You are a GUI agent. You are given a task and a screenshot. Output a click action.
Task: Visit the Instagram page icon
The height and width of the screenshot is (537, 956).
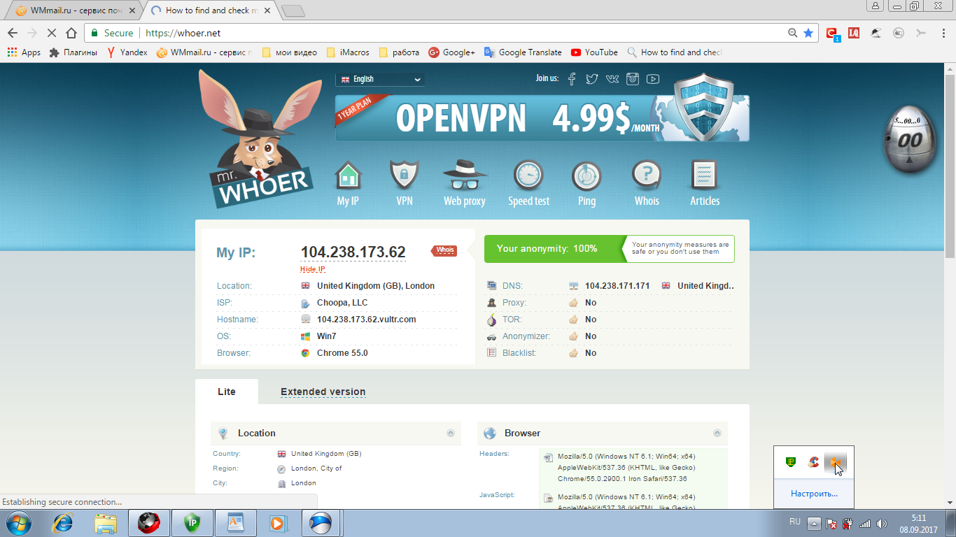click(x=633, y=79)
